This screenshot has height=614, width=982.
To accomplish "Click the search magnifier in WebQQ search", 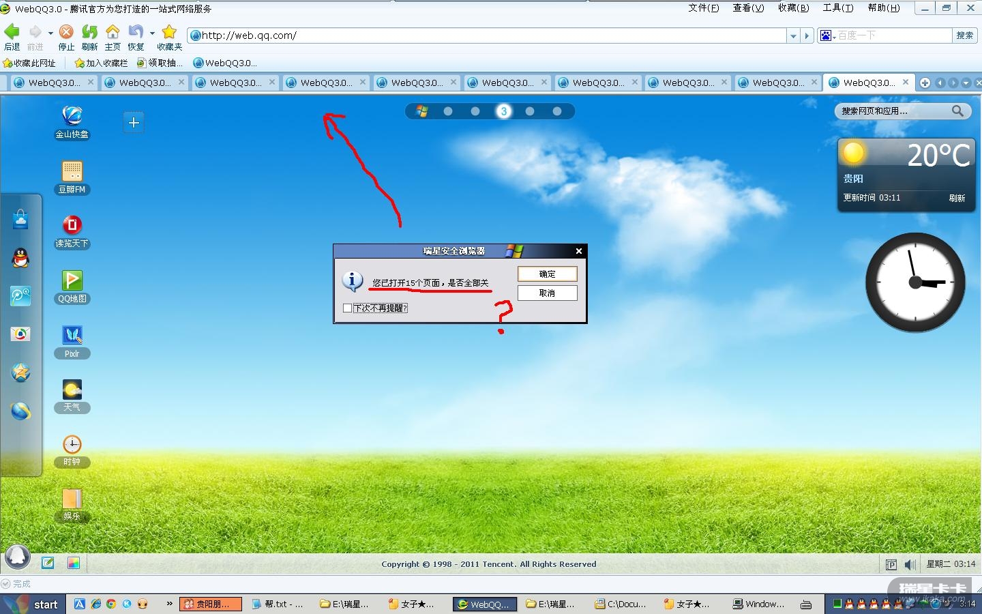I will coord(957,111).
